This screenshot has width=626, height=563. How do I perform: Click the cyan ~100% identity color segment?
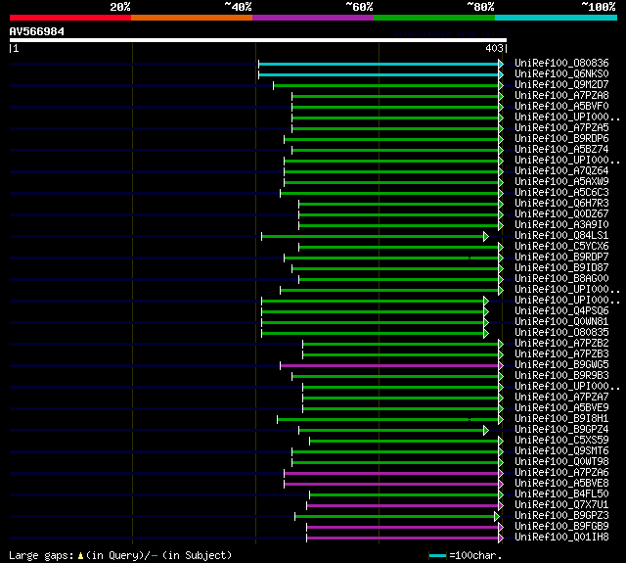tap(556, 18)
